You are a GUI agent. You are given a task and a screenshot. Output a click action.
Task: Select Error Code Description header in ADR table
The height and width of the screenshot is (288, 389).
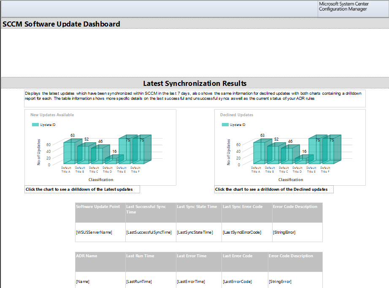tap(295, 262)
